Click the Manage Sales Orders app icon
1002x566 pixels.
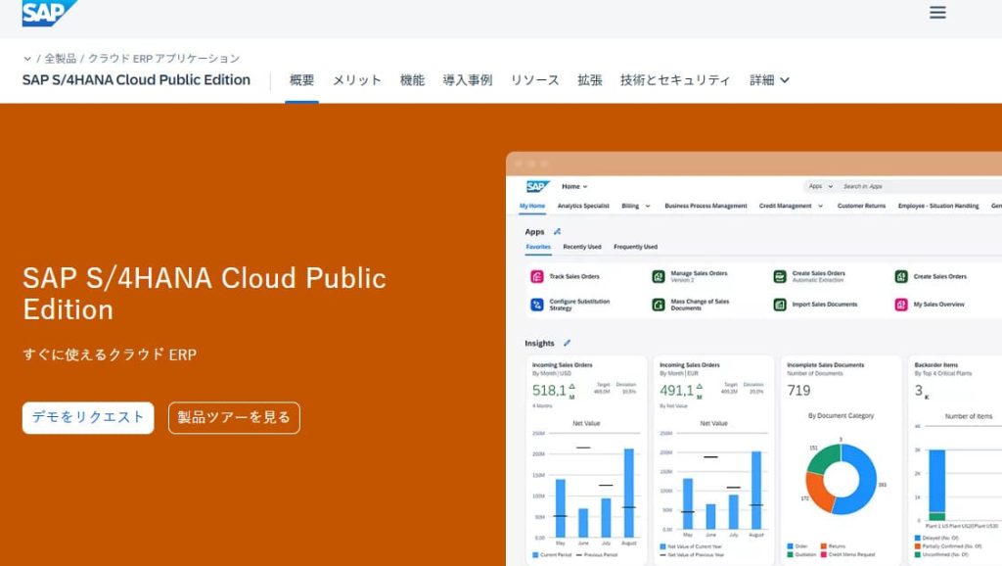[x=659, y=276]
